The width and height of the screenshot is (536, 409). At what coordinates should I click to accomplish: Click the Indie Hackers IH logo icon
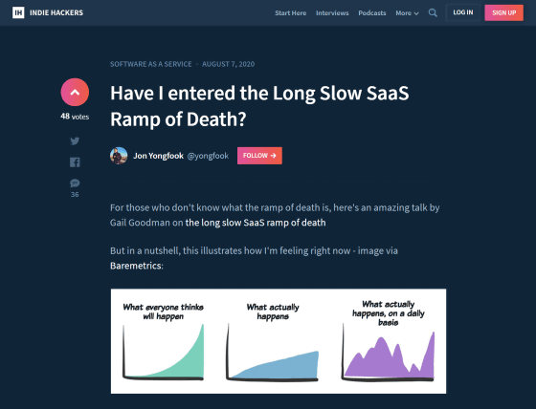click(x=18, y=12)
